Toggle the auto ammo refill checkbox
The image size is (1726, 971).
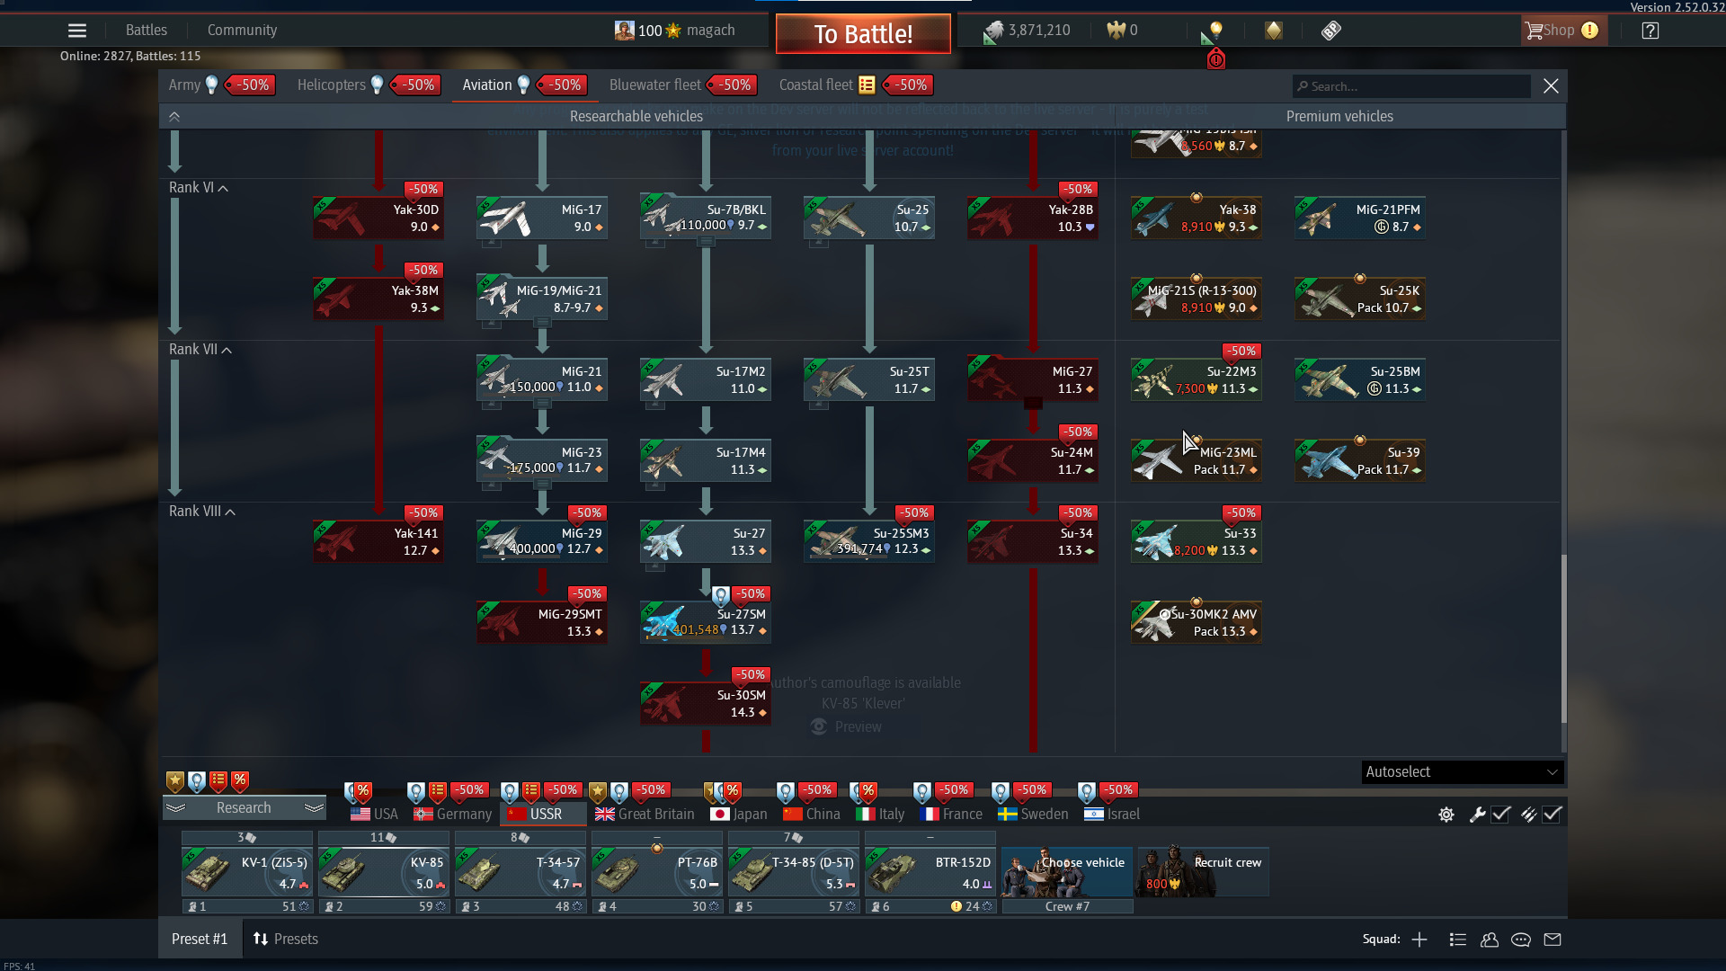click(1553, 815)
